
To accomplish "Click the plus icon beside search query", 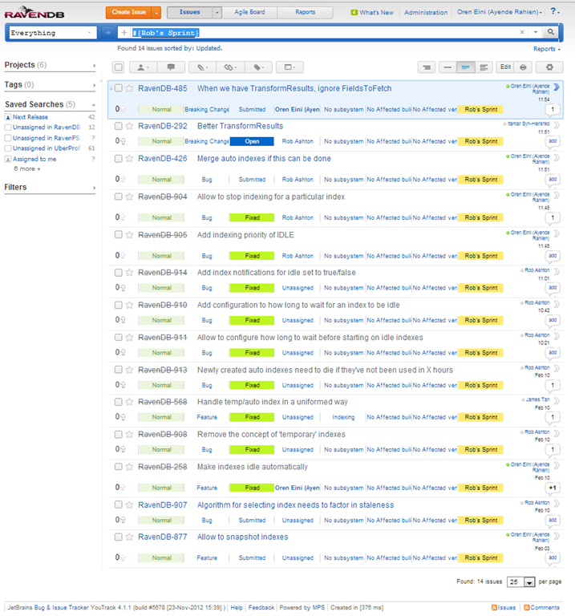I will coord(124,33).
